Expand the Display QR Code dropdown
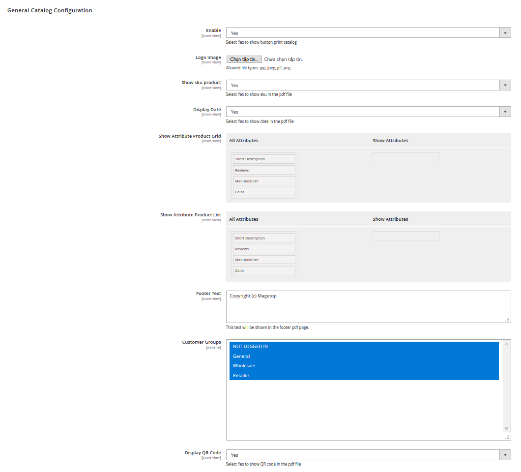The width and height of the screenshot is (521, 472). [368, 455]
